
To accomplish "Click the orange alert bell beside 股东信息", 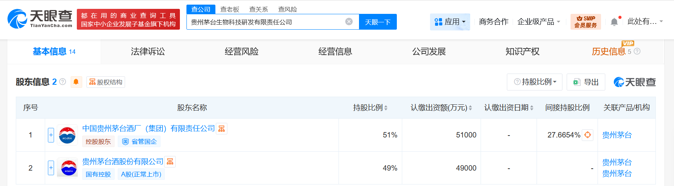I will 76,82.
